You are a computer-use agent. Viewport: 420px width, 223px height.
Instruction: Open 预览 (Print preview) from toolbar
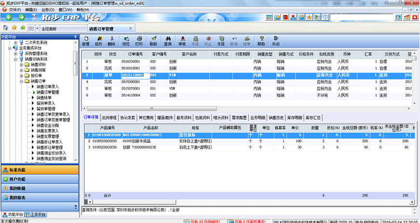pos(126,41)
